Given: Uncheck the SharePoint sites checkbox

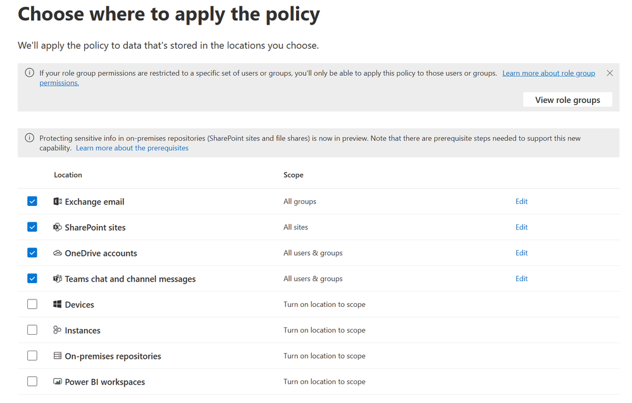Looking at the screenshot, I should [32, 227].
